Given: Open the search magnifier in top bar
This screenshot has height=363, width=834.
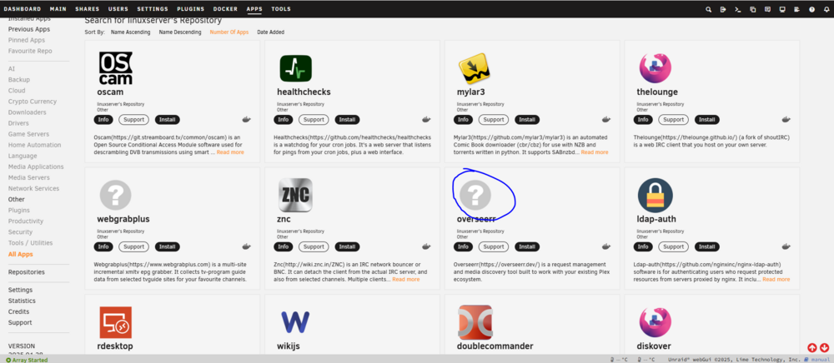Looking at the screenshot, I should 708,9.
